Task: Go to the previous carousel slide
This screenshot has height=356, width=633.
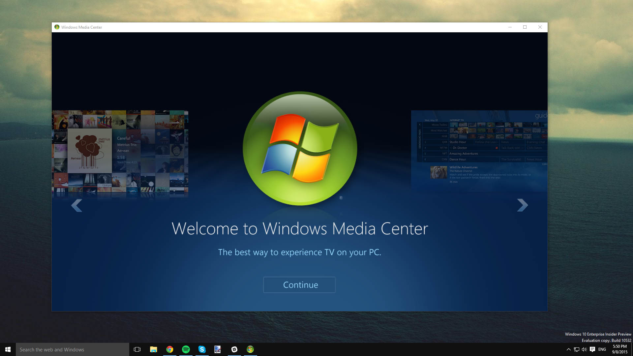Action: coord(76,205)
